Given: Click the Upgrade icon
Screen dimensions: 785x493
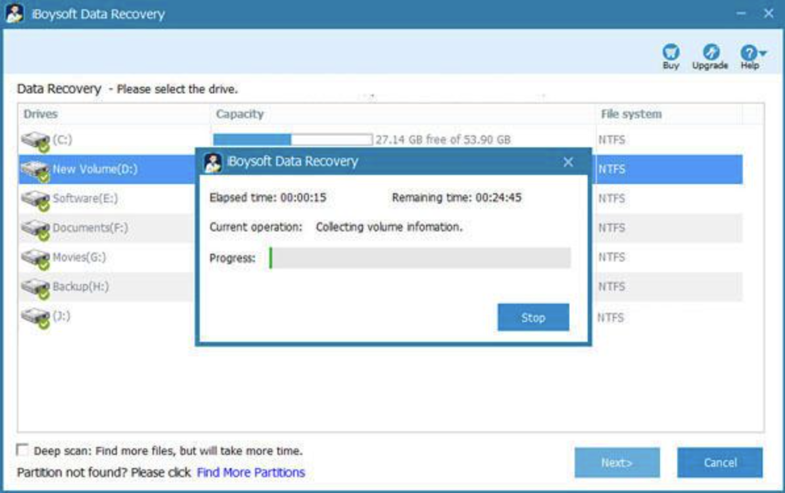Looking at the screenshot, I should (711, 52).
